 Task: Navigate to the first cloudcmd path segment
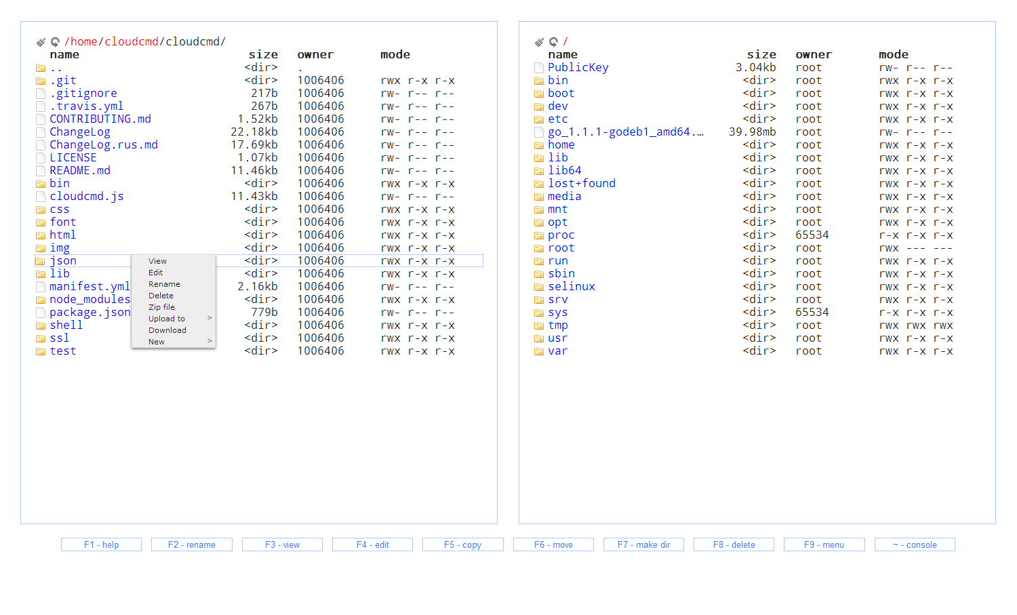[x=132, y=42]
